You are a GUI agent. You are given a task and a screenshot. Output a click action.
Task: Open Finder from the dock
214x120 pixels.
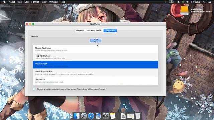pyautogui.click(x=77, y=116)
